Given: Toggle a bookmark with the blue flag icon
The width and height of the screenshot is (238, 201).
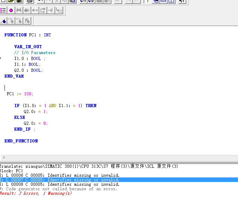Looking at the screenshot, I should click(3, 21).
